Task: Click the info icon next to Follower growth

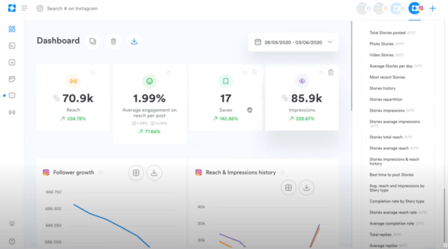Action: (100, 172)
